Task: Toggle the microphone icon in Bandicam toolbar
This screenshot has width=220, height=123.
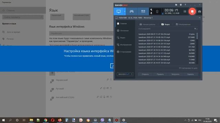Action: click(151, 13)
